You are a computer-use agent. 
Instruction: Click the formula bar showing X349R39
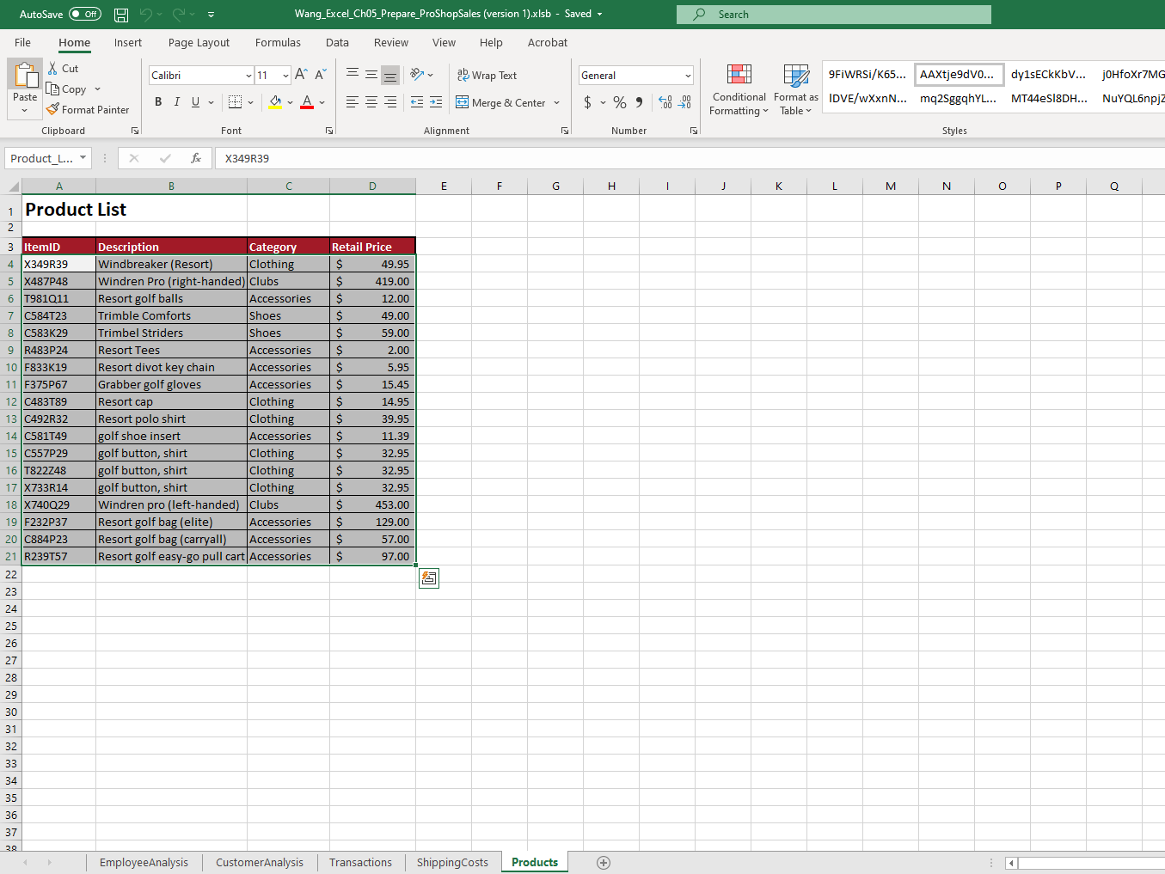pyautogui.click(x=688, y=158)
